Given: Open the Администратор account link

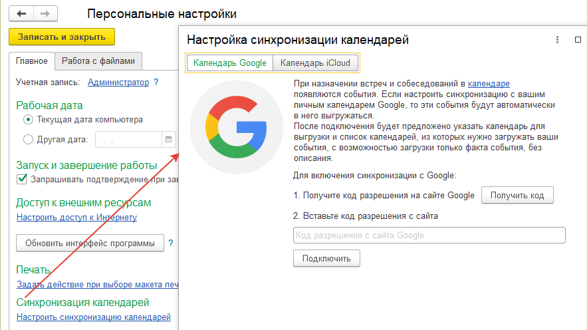Looking at the screenshot, I should pyautogui.click(x=118, y=82).
